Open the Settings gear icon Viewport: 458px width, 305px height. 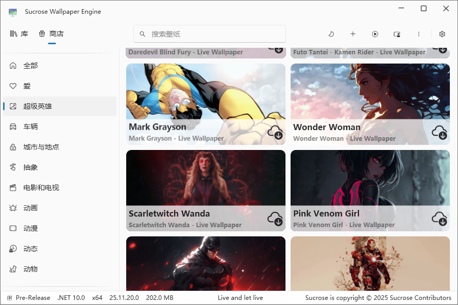coord(441,34)
